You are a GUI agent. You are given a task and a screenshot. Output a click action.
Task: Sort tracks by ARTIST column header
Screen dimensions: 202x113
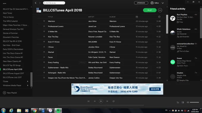point(91,17)
